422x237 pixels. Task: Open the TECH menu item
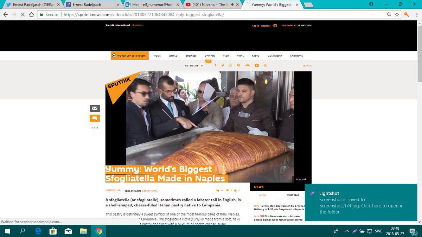point(226,56)
